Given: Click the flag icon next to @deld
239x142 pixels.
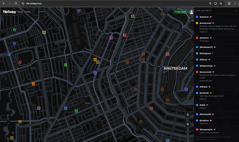Looking at the screenshot, I should point(207,105).
